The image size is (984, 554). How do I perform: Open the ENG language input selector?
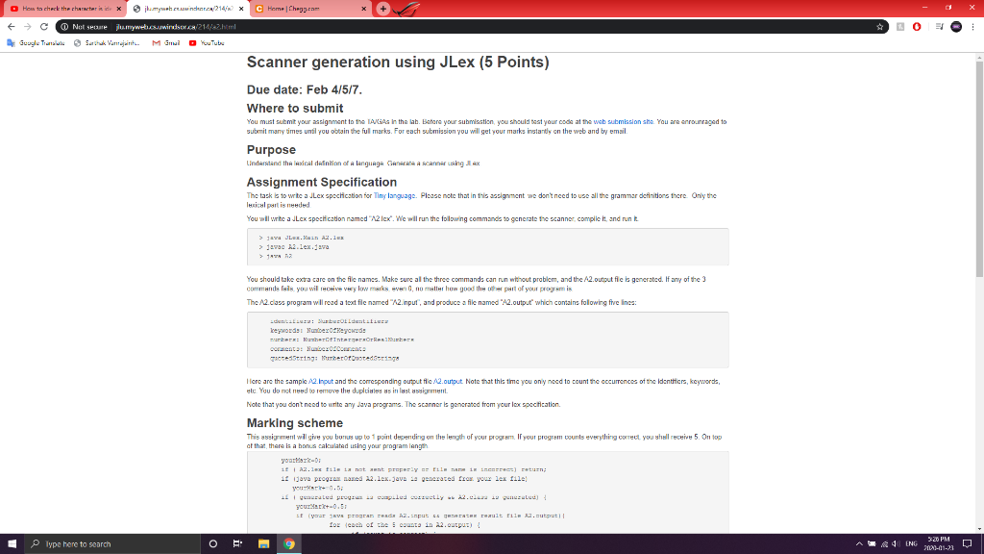click(911, 544)
